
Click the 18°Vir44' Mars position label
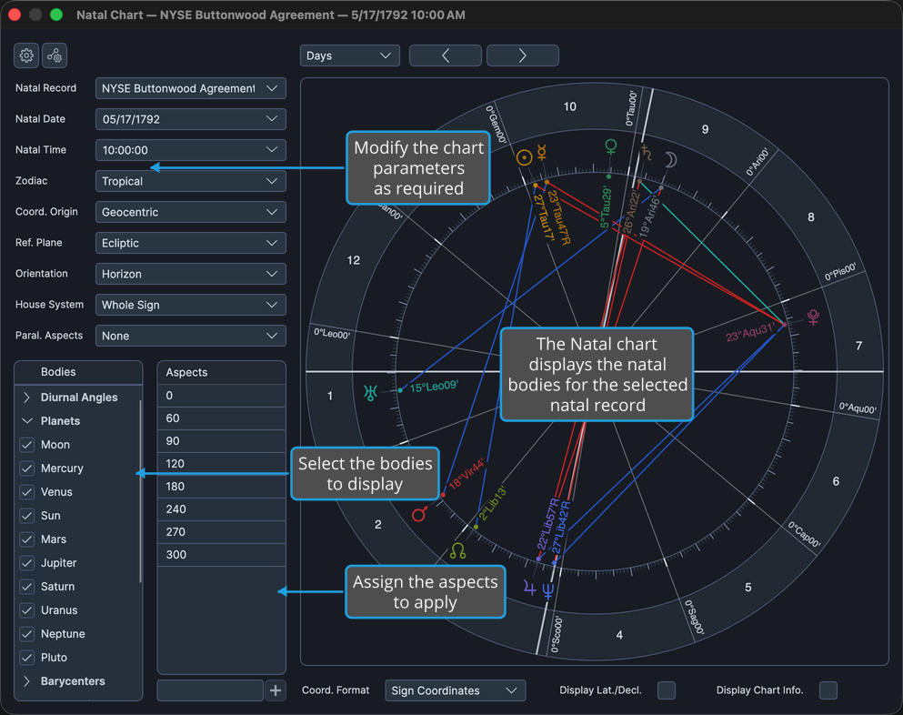(467, 474)
